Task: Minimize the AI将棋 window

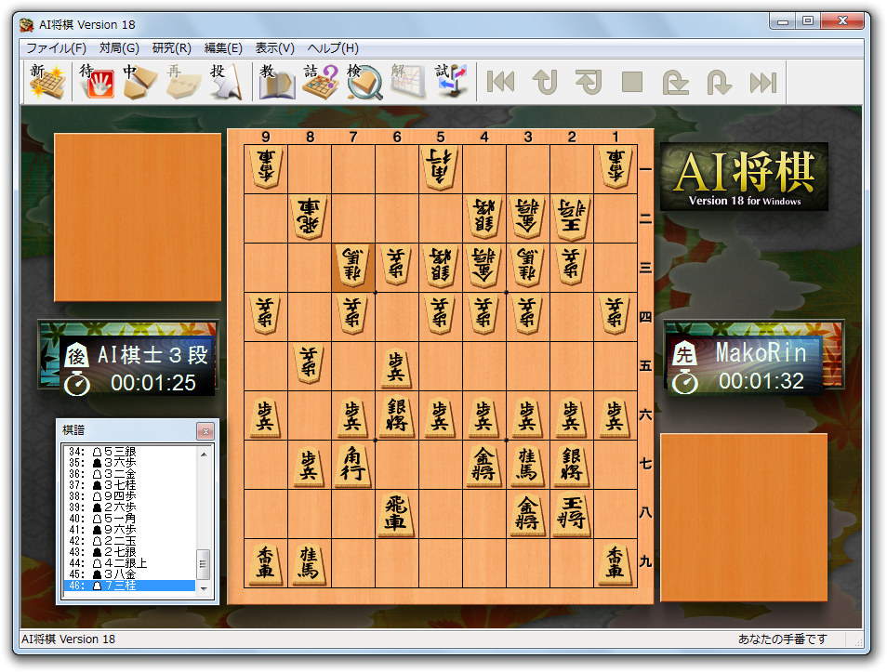Action: (x=783, y=21)
